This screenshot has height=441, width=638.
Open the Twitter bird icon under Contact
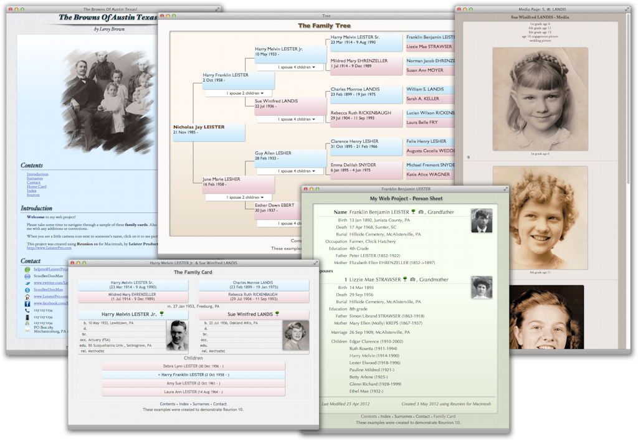pos(27,283)
